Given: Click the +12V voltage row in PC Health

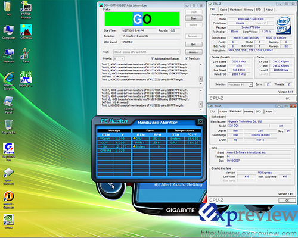Looking at the screenshot, I should 114,146.
